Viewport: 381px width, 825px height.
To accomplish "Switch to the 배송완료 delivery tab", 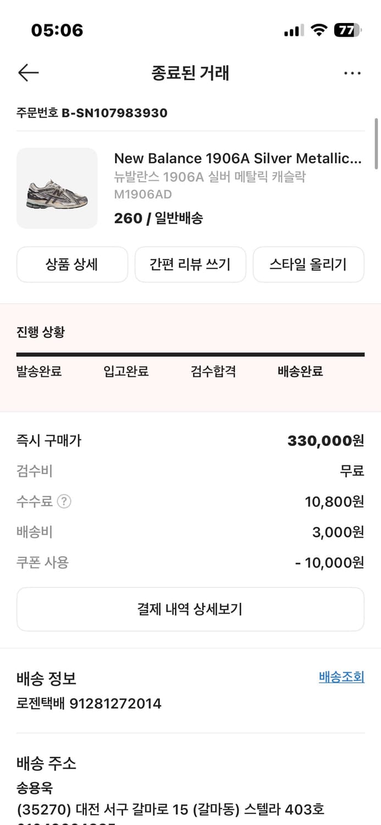I will pos(299,371).
